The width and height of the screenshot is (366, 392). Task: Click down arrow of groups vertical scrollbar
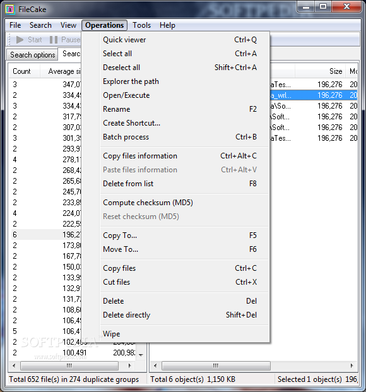click(141, 355)
